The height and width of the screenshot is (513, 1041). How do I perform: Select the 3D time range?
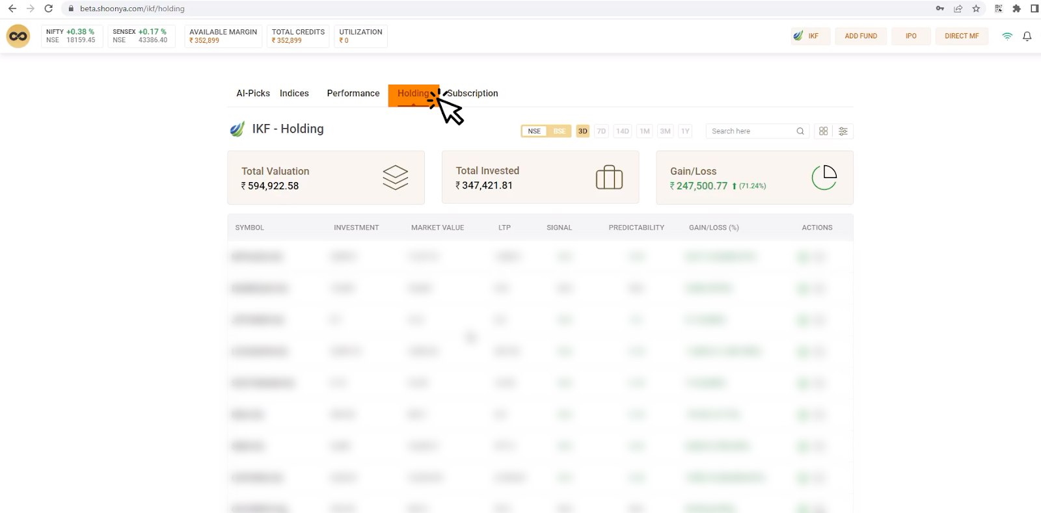coord(583,131)
